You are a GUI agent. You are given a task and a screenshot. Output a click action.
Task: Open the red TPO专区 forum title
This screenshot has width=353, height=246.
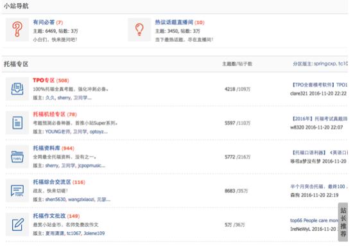(44, 80)
